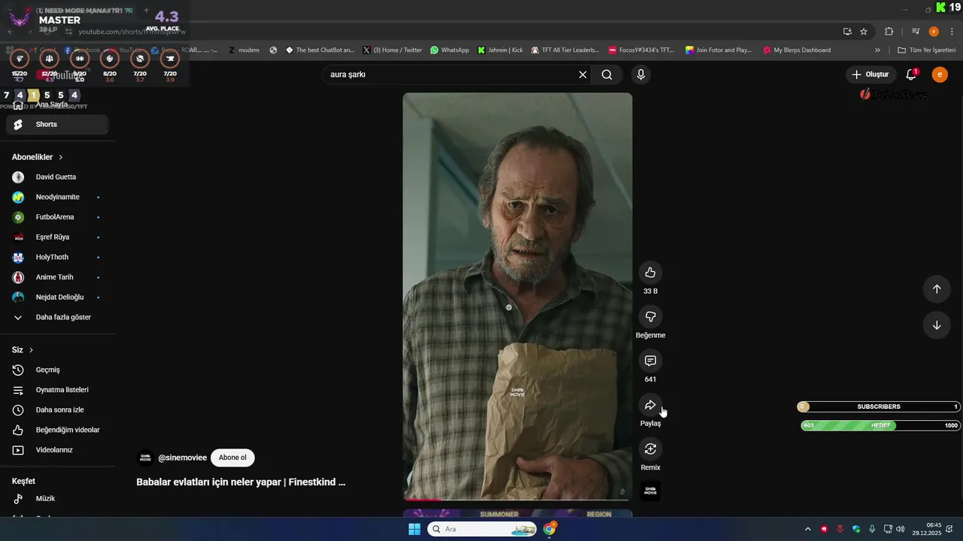The image size is (963, 541).
Task: Go to next short with down arrow
Action: click(x=937, y=325)
